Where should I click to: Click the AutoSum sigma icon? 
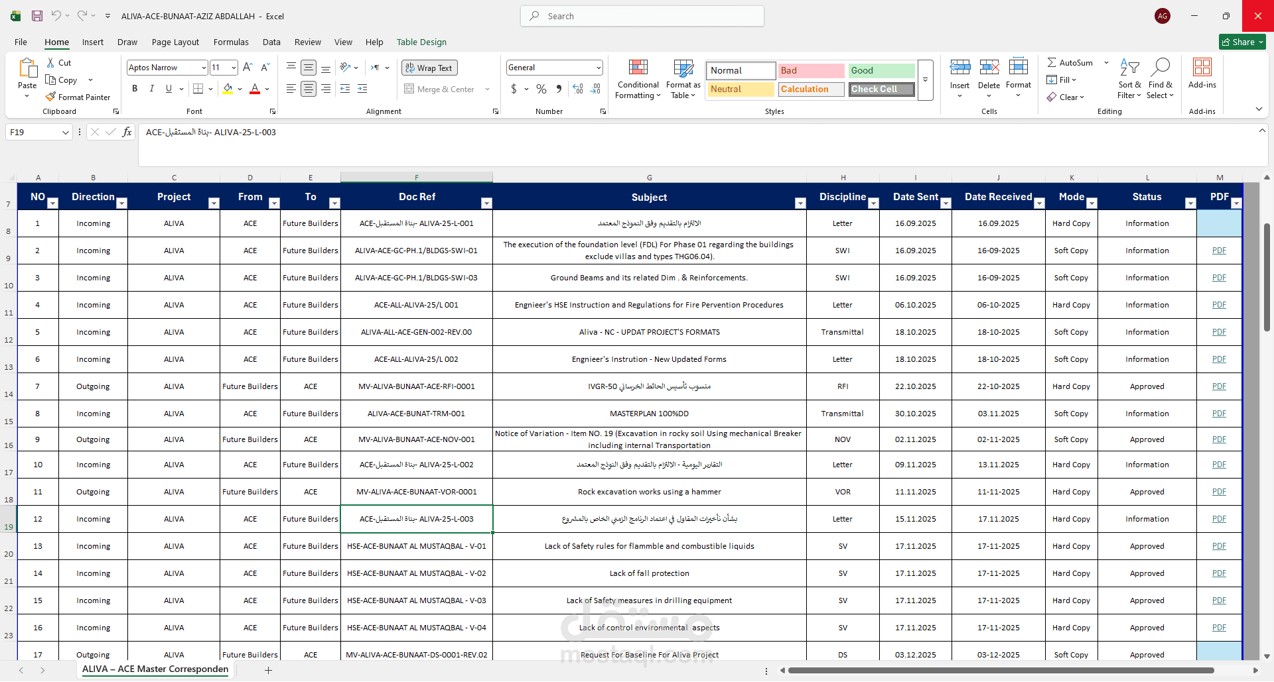click(1052, 62)
